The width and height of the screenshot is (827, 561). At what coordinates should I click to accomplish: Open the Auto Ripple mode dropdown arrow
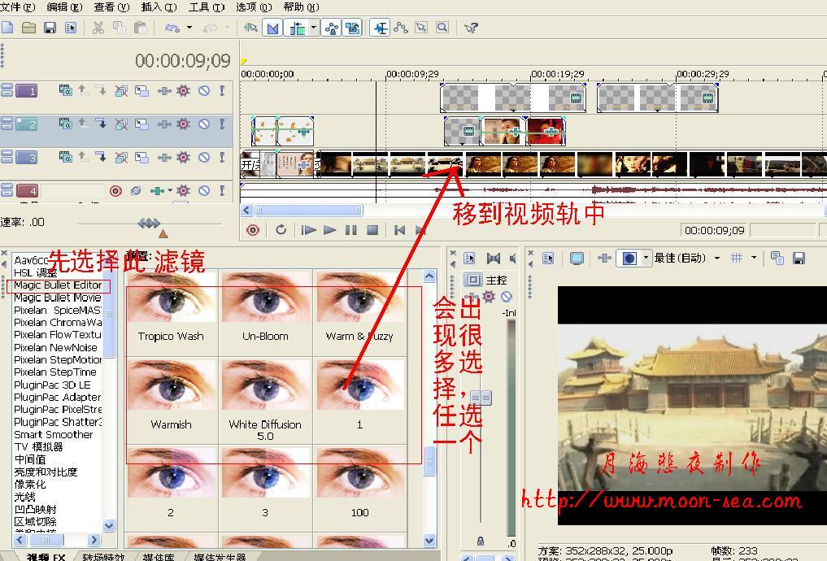314,28
